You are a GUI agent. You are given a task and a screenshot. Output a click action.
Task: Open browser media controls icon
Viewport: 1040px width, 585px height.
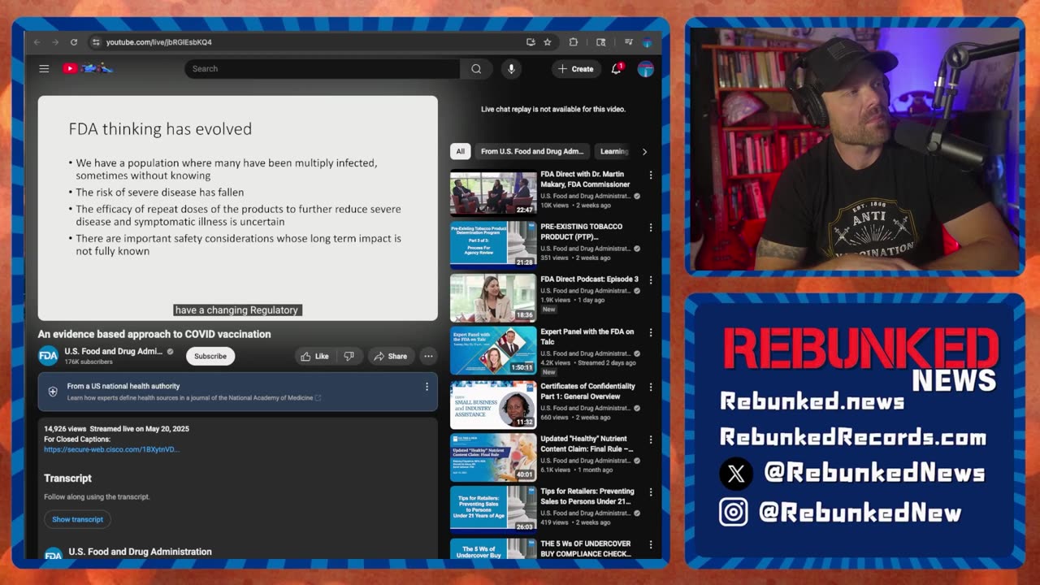pyautogui.click(x=628, y=42)
